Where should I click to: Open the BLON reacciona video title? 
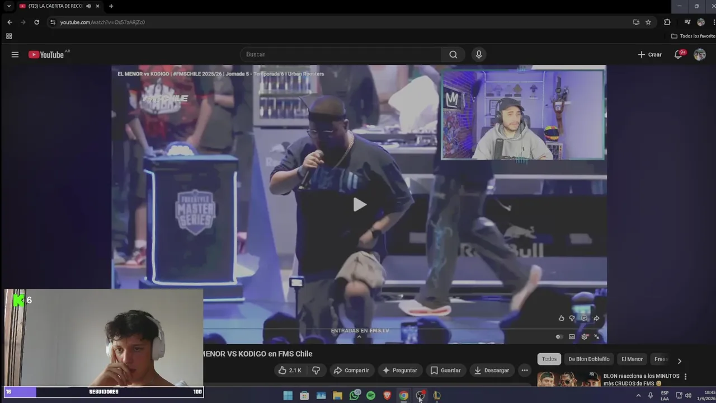pyautogui.click(x=641, y=379)
